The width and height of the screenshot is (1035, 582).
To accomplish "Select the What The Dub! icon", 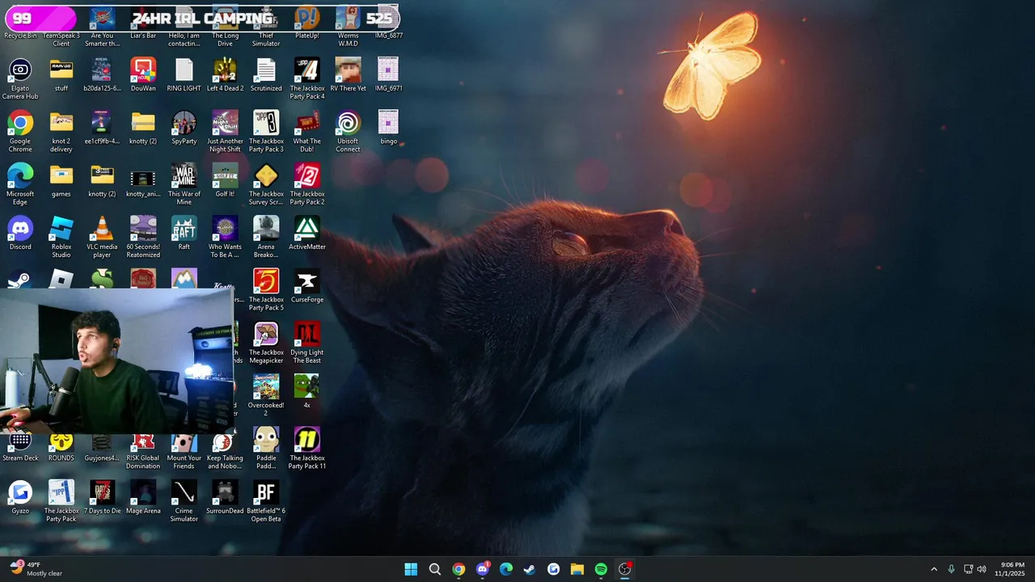I will [307, 132].
